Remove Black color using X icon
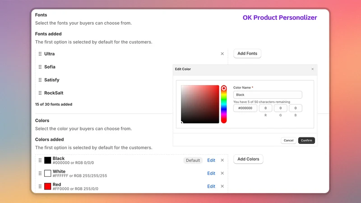This screenshot has width=361, height=203. (x=222, y=160)
